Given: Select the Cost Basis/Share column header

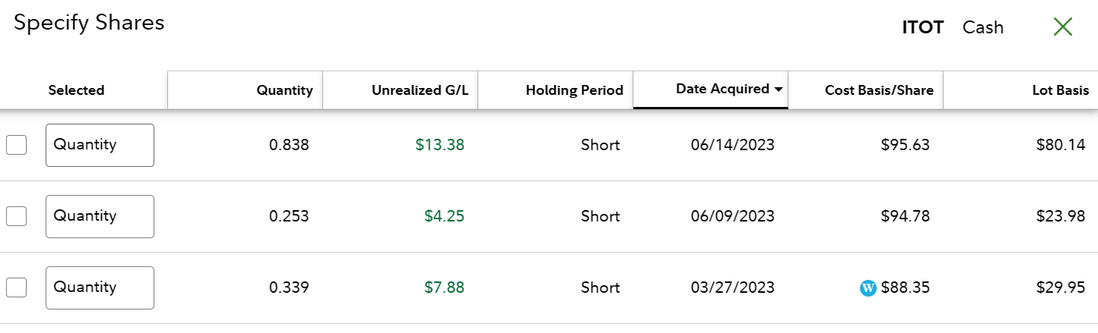Looking at the screenshot, I should pos(879,90).
